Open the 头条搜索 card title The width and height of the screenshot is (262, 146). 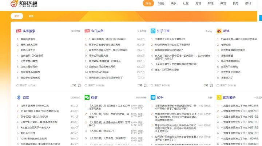(x=29, y=31)
